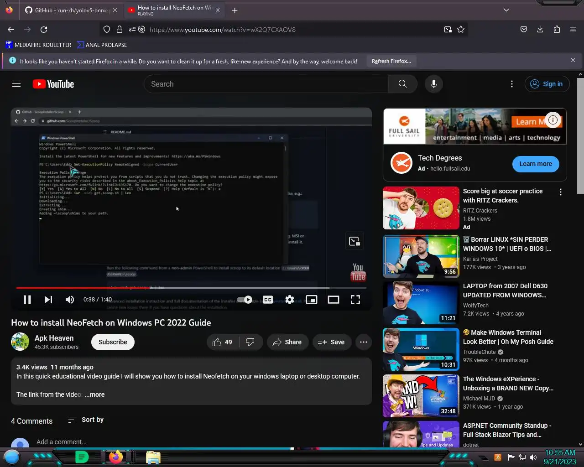Toggle autoplay switch in player
The width and height of the screenshot is (584, 467).
(245, 300)
